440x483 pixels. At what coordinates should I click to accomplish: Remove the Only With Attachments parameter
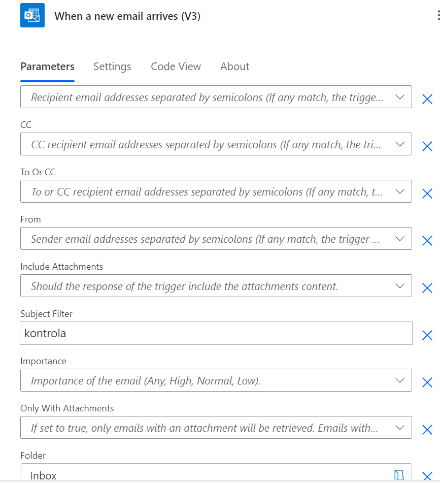427,430
